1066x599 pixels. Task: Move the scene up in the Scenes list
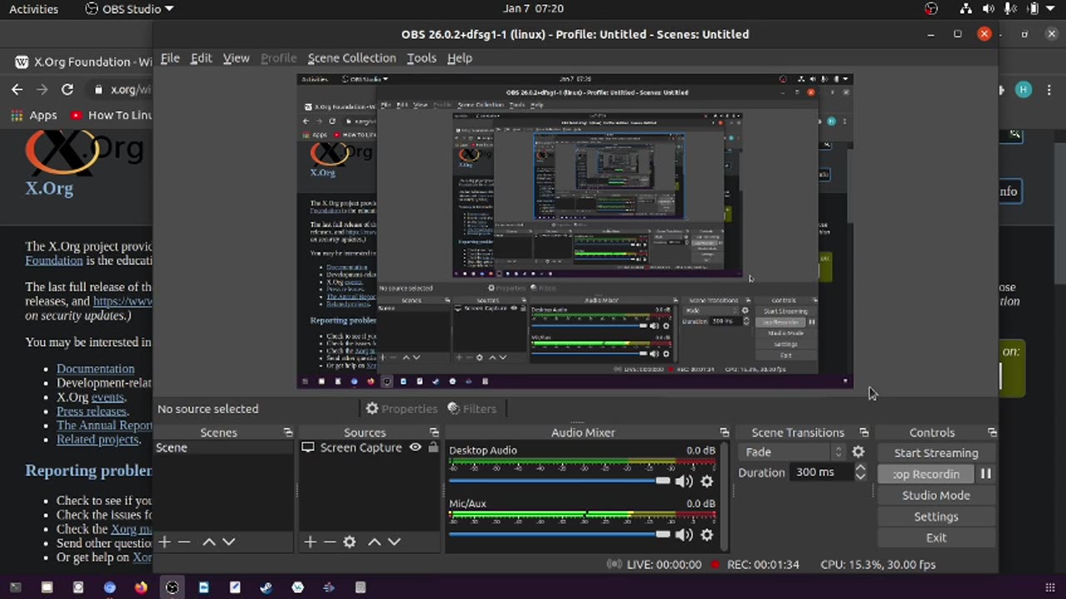(209, 542)
